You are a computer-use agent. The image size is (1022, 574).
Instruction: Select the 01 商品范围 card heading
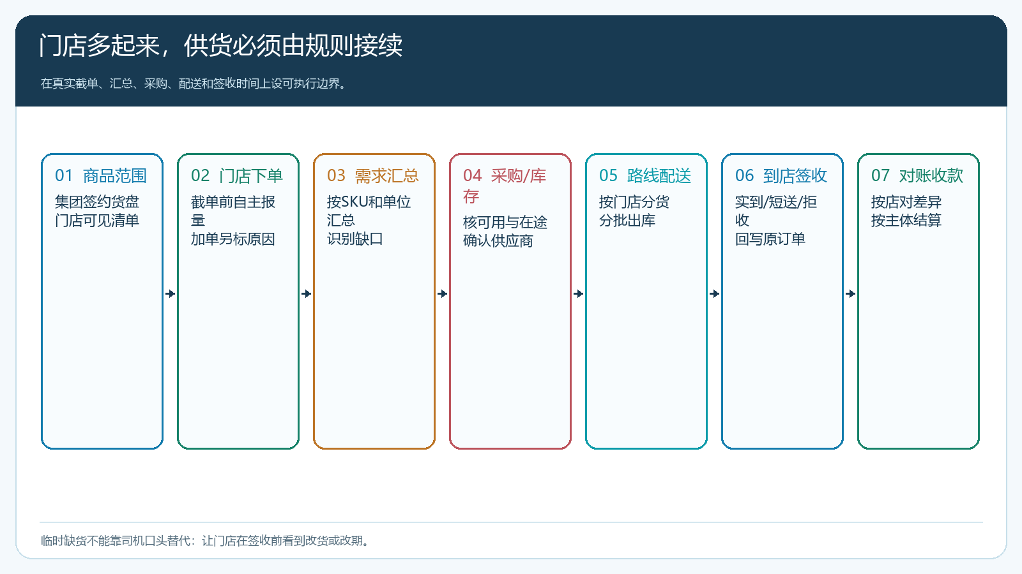101,176
